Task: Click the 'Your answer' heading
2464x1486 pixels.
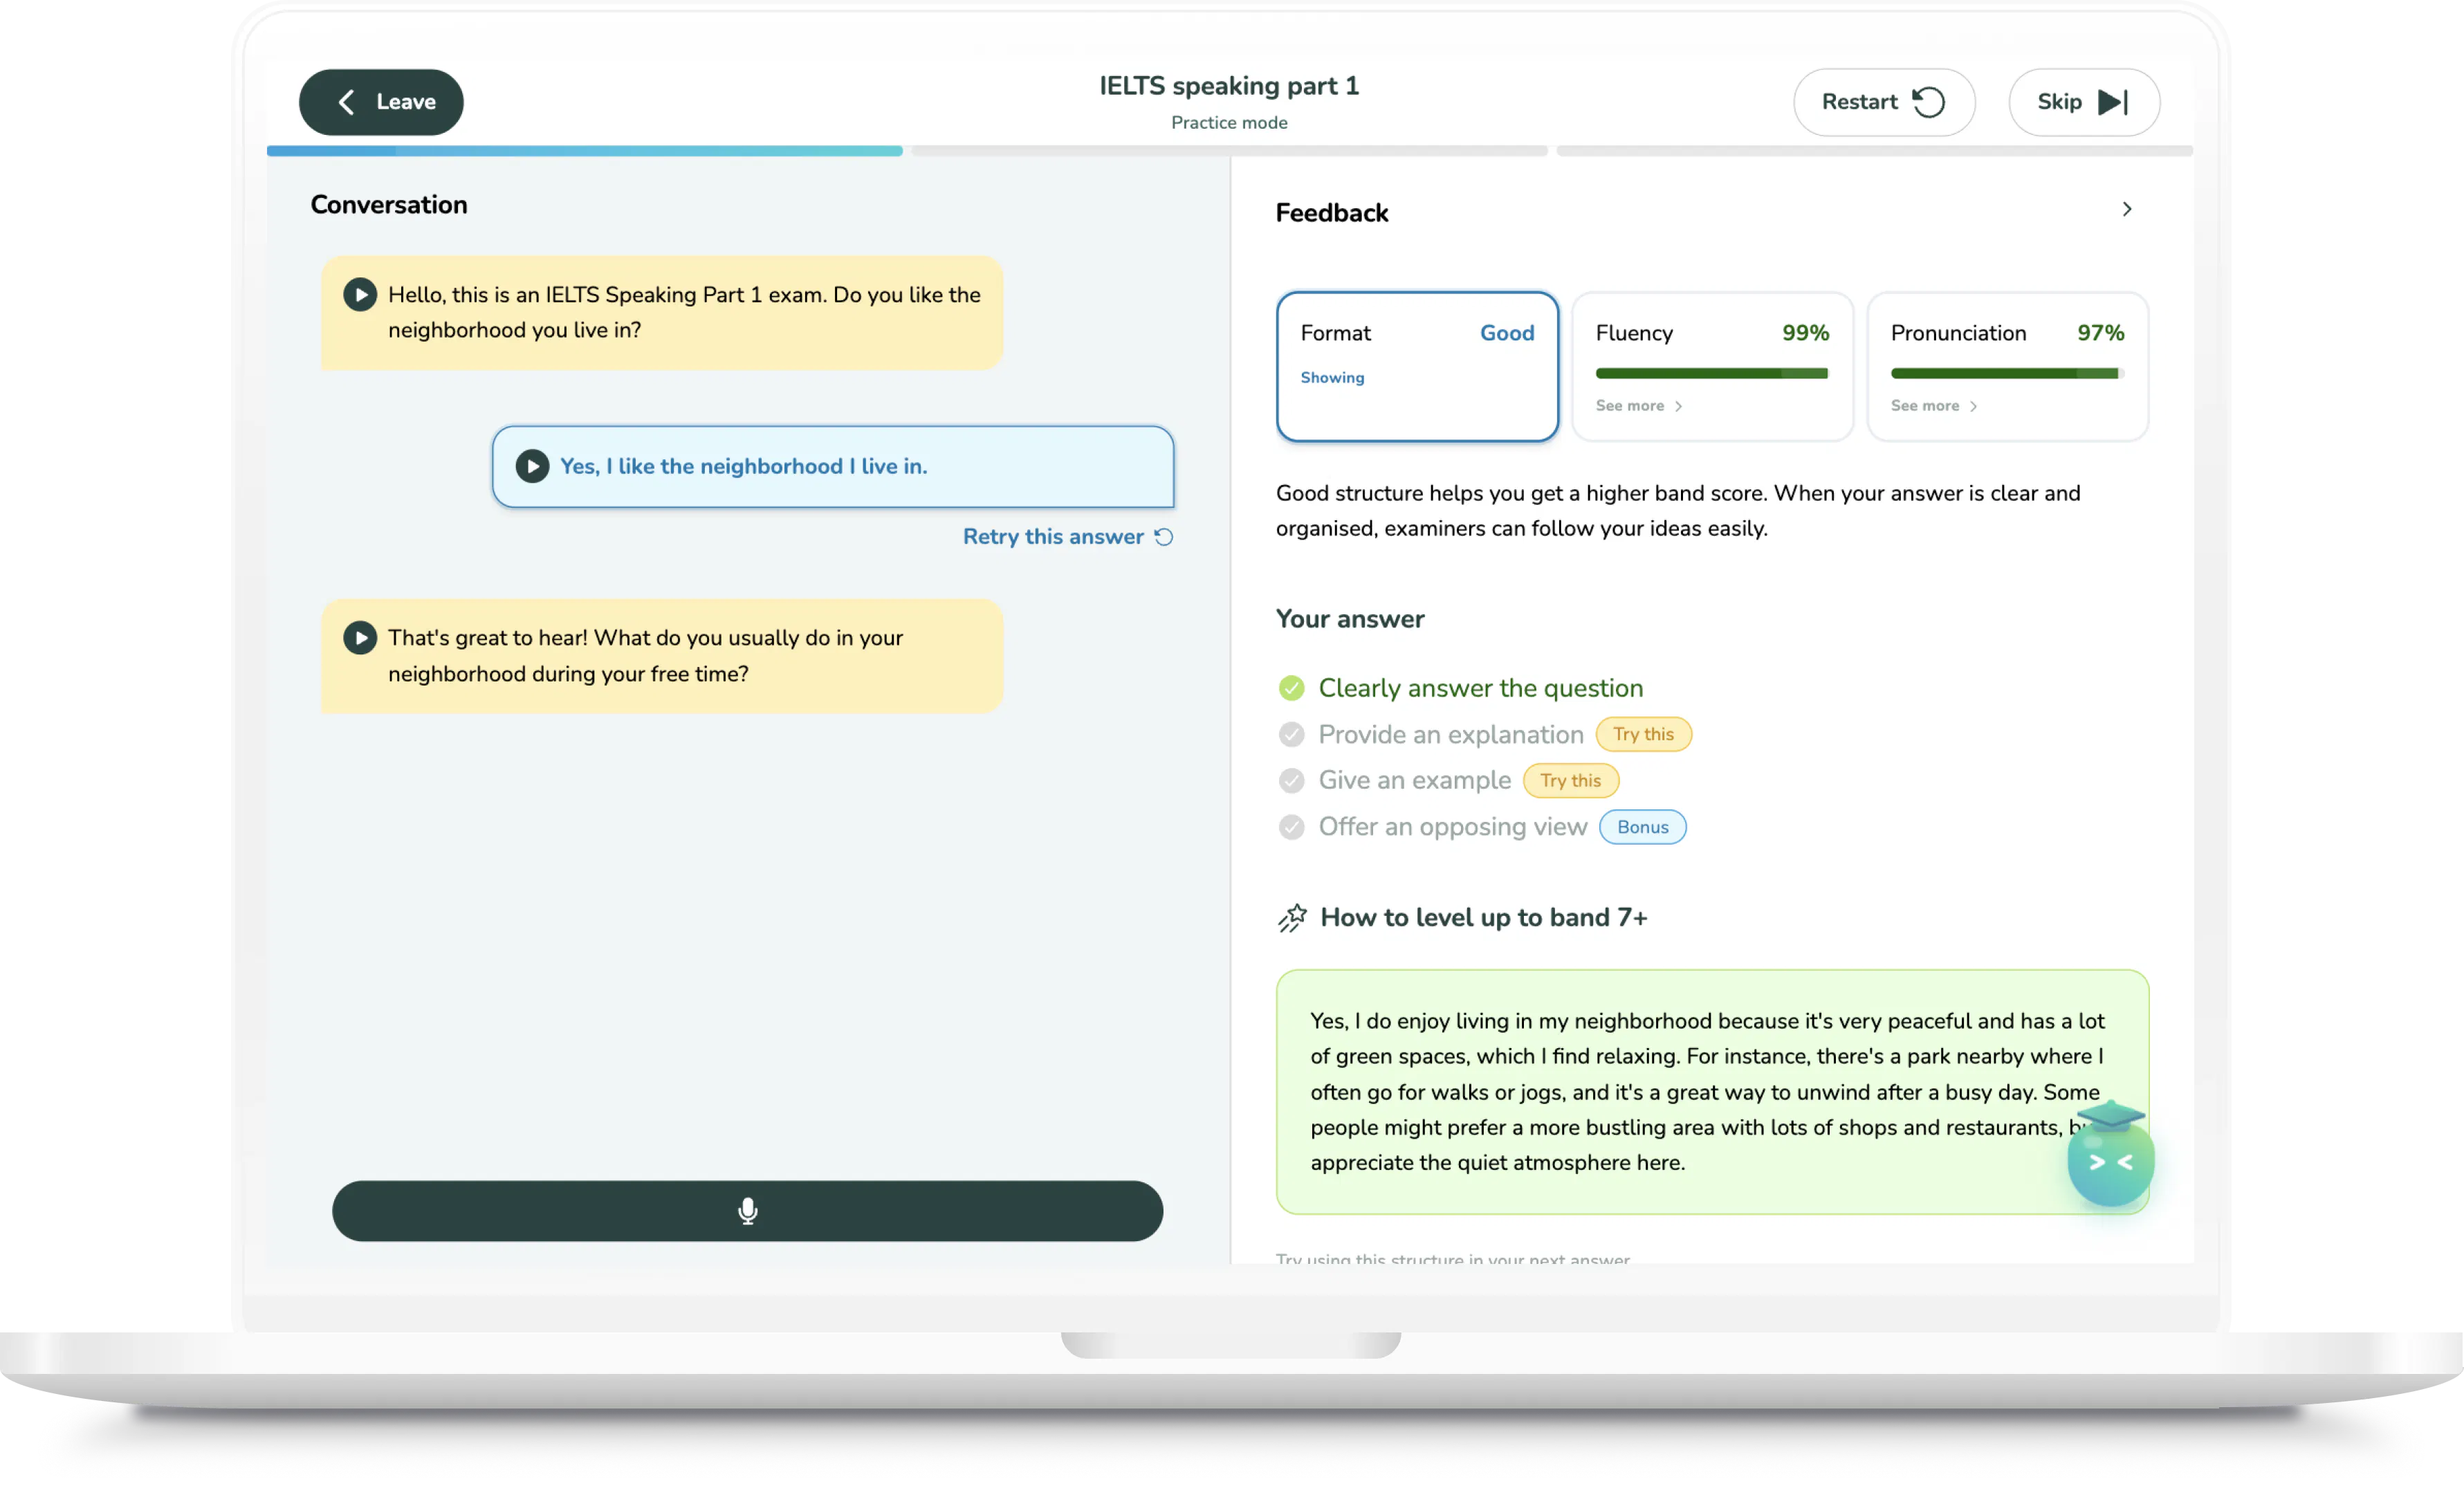Action: 1350,619
